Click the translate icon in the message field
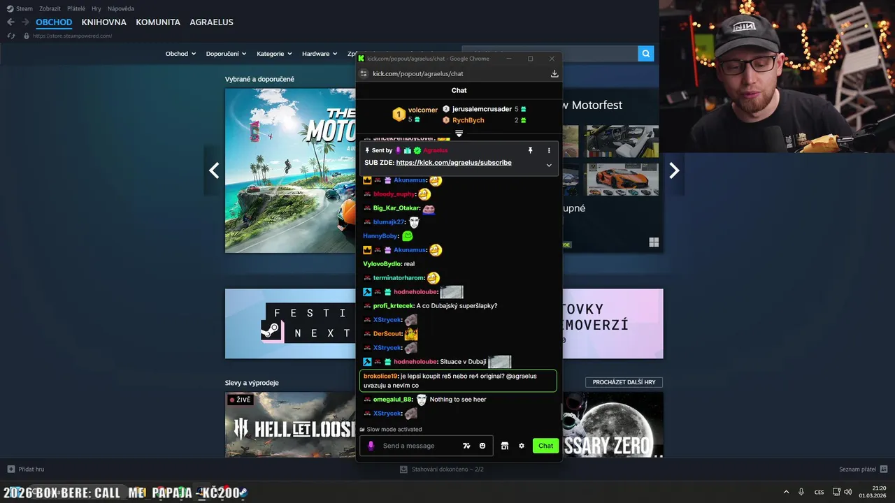Image resolution: width=895 pixels, height=503 pixels. 466,446
